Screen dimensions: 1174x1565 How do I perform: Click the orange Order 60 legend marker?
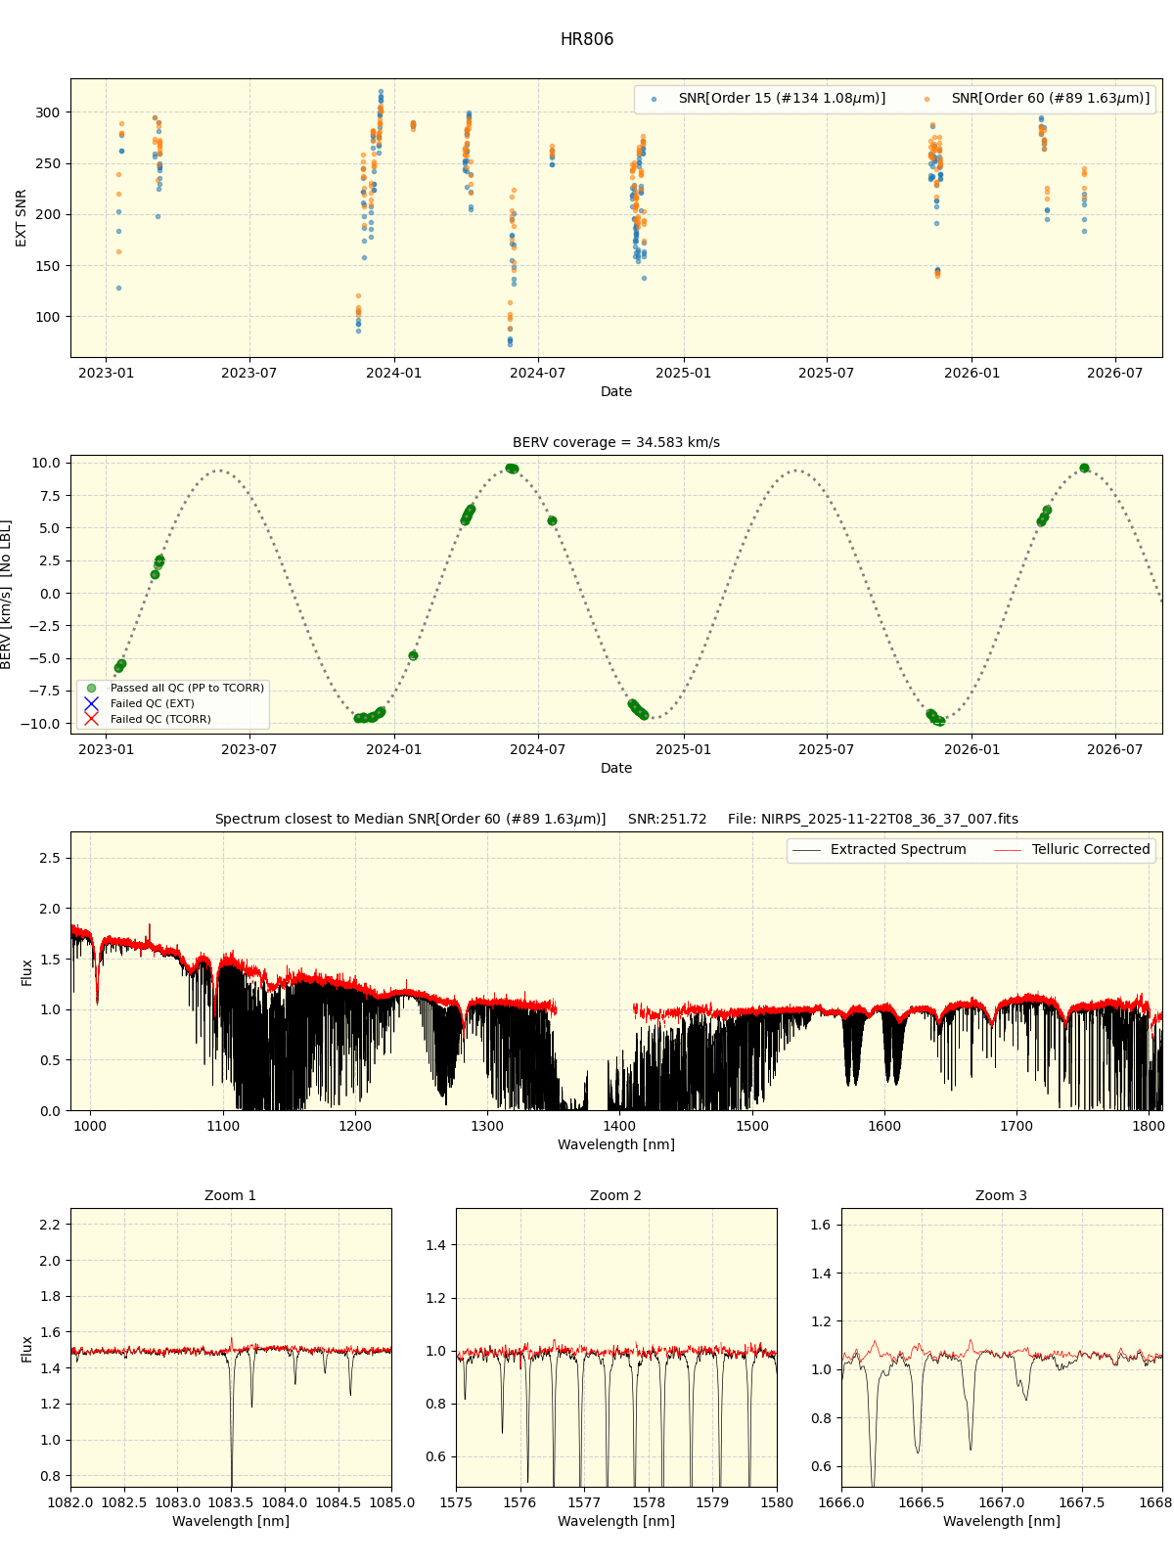[x=926, y=100]
